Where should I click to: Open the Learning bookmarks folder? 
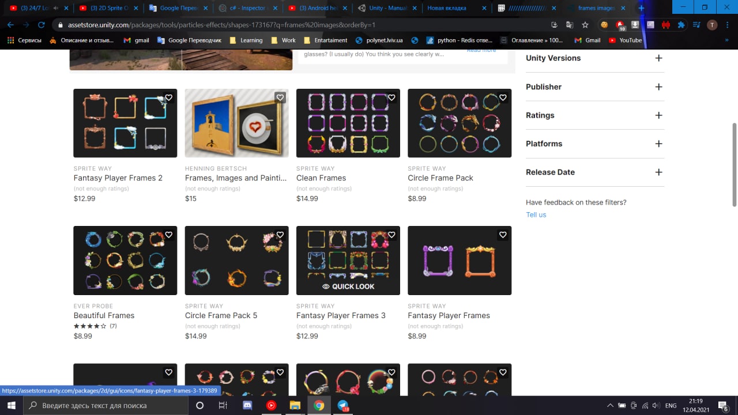(x=246, y=40)
